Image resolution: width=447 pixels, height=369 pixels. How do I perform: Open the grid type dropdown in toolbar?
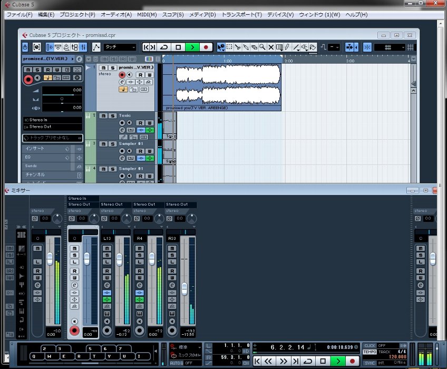(x=390, y=47)
